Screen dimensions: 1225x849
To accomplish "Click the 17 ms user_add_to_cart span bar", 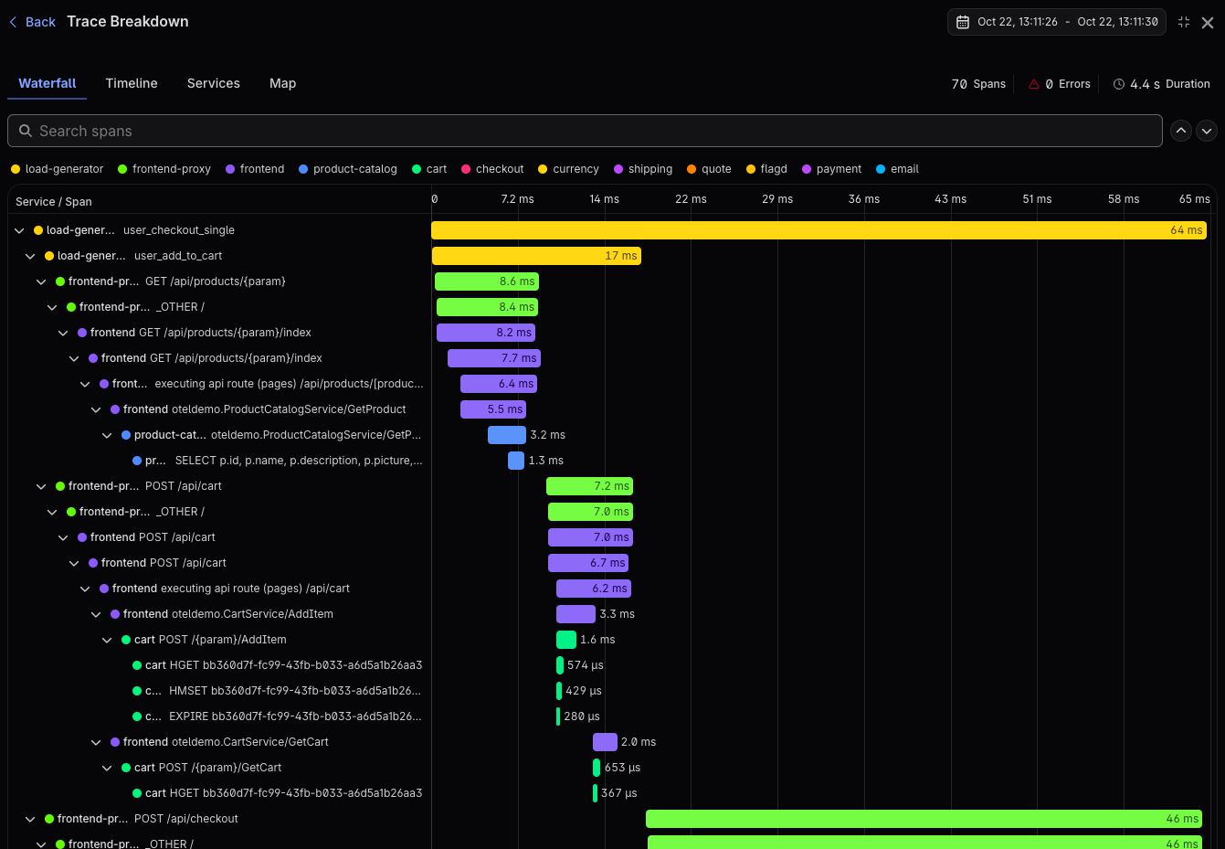I will point(536,256).
